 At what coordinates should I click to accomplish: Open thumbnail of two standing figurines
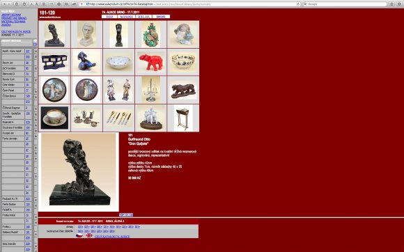pyautogui.click(x=119, y=90)
